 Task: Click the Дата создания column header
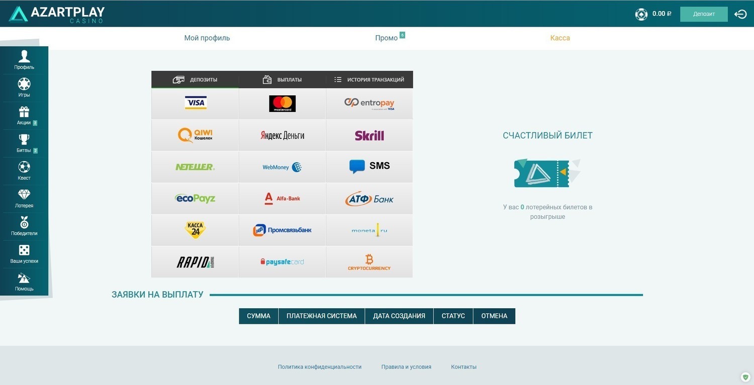click(x=399, y=316)
